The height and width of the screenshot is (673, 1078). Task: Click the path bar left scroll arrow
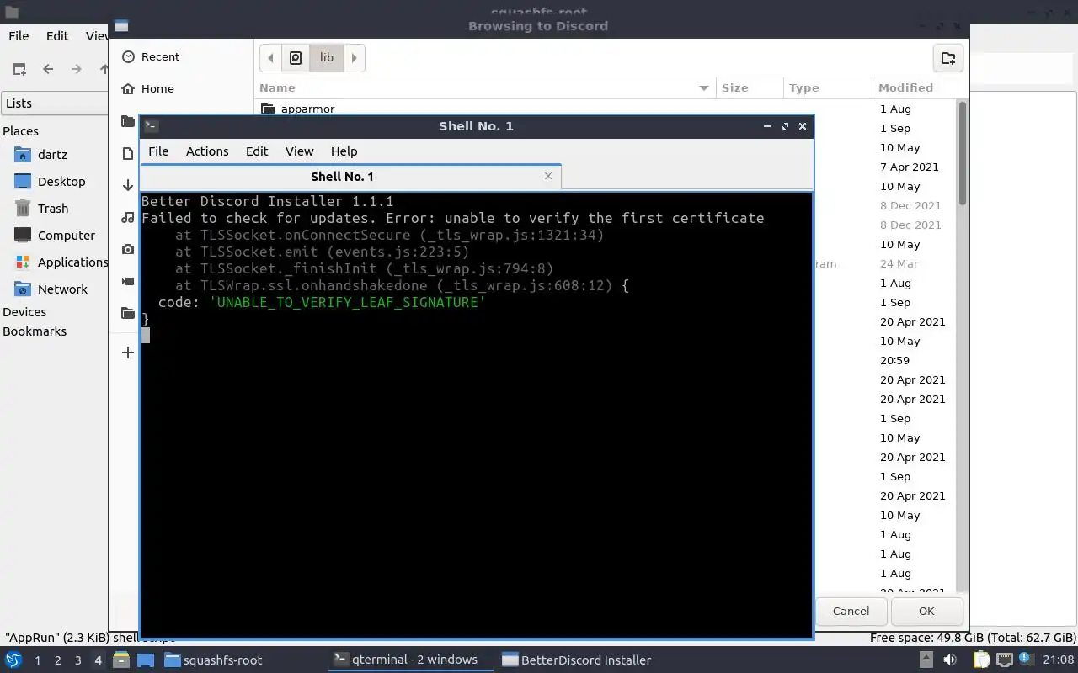coord(270,58)
